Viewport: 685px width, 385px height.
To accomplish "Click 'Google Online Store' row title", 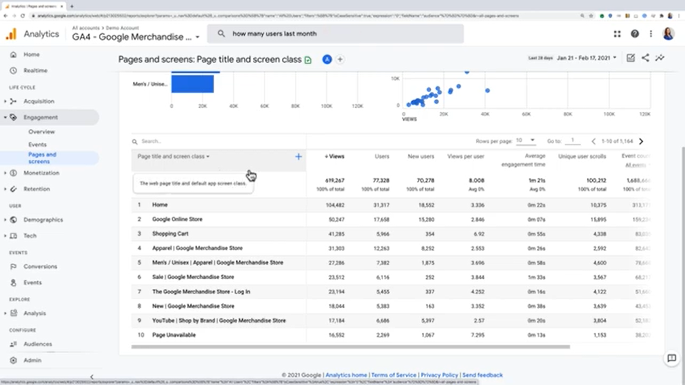I will click(178, 219).
